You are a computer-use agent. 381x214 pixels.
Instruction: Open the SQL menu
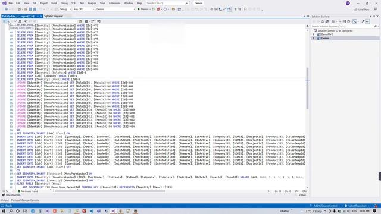pyautogui.click(x=74, y=3)
